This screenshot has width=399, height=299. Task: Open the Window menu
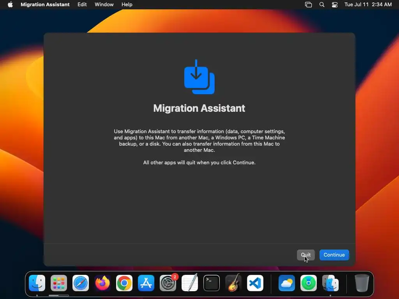tap(104, 5)
